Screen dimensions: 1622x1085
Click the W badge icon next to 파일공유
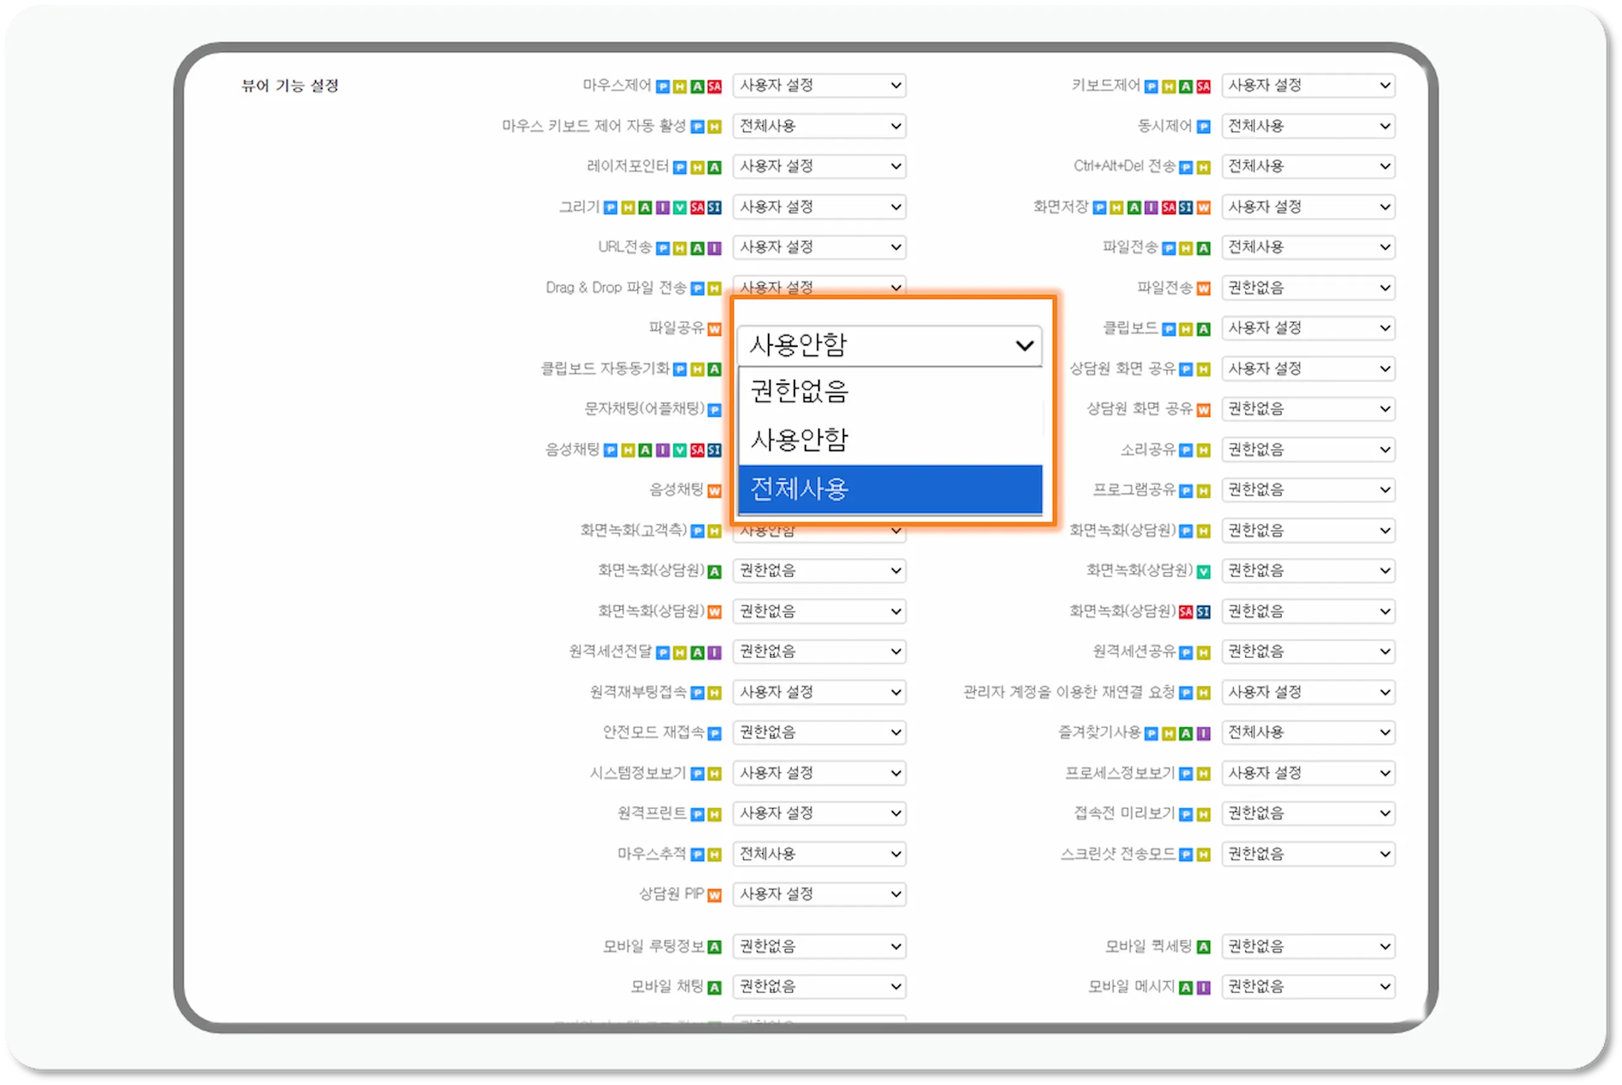715,330
